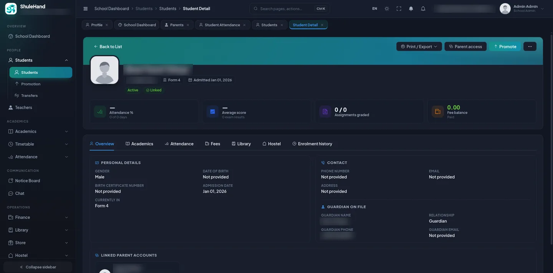This screenshot has width=553, height=273.
Task: Open Chat in the sidebar
Action: point(38,193)
